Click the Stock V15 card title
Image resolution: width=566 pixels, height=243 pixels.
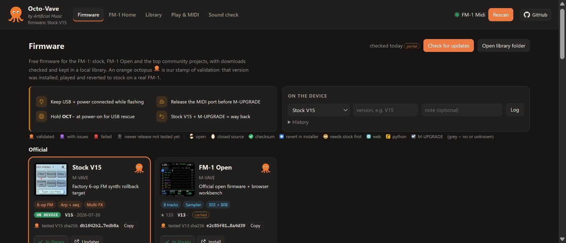pyautogui.click(x=87, y=168)
